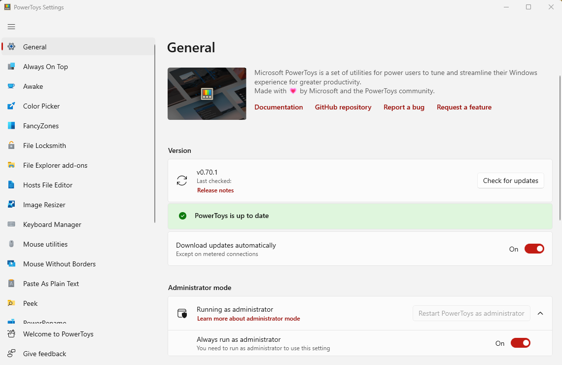
Task: Click Report a bug link
Action: [404, 107]
